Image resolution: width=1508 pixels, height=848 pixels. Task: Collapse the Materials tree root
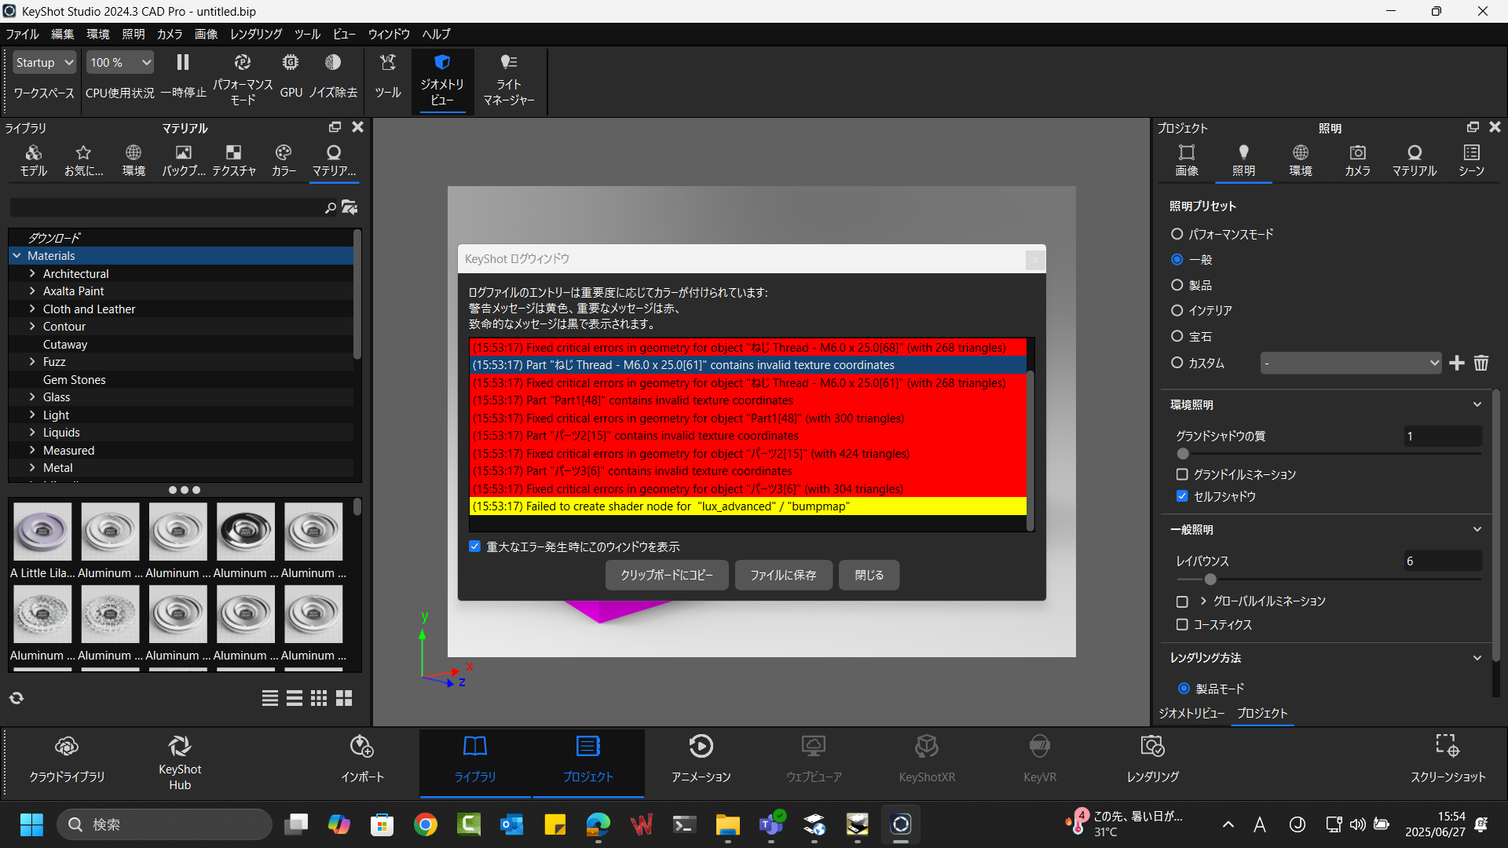pyautogui.click(x=16, y=256)
